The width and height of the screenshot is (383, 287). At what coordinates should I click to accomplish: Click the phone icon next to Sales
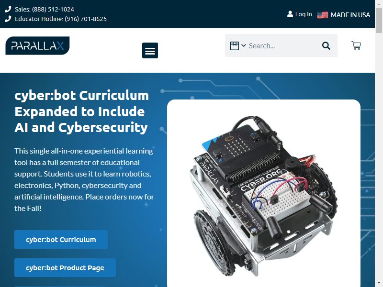click(8, 9)
